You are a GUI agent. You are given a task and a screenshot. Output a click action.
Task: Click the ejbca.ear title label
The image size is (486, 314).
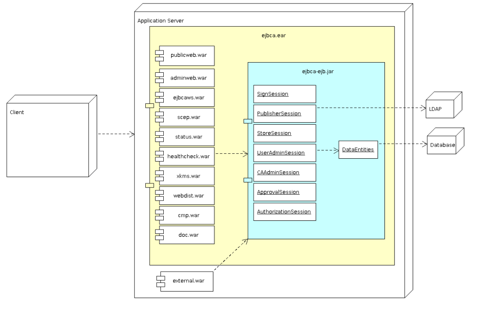274,35
